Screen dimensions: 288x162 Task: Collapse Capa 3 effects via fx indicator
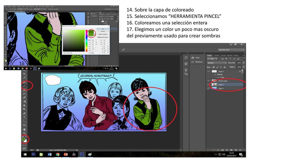(x=240, y=71)
